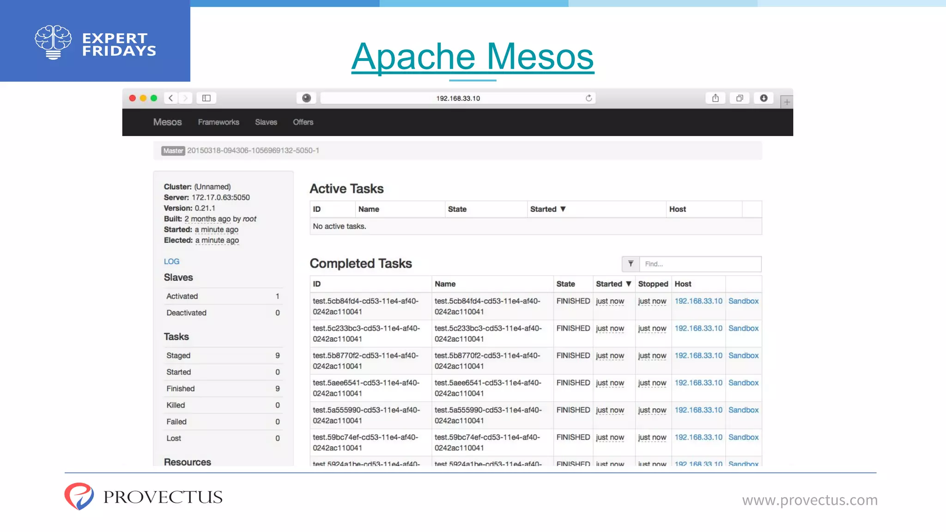Toggle Safari's sidebar icon
Image resolution: width=946 pixels, height=532 pixels.
pos(206,98)
